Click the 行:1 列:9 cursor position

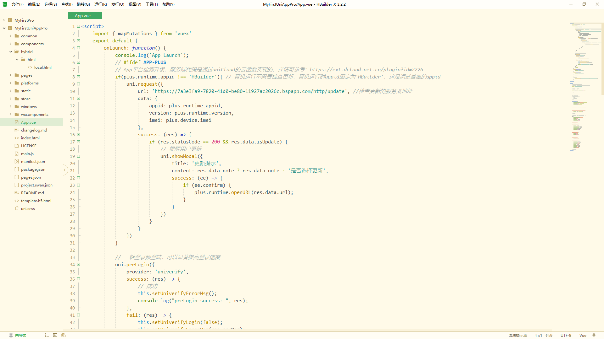(544, 335)
